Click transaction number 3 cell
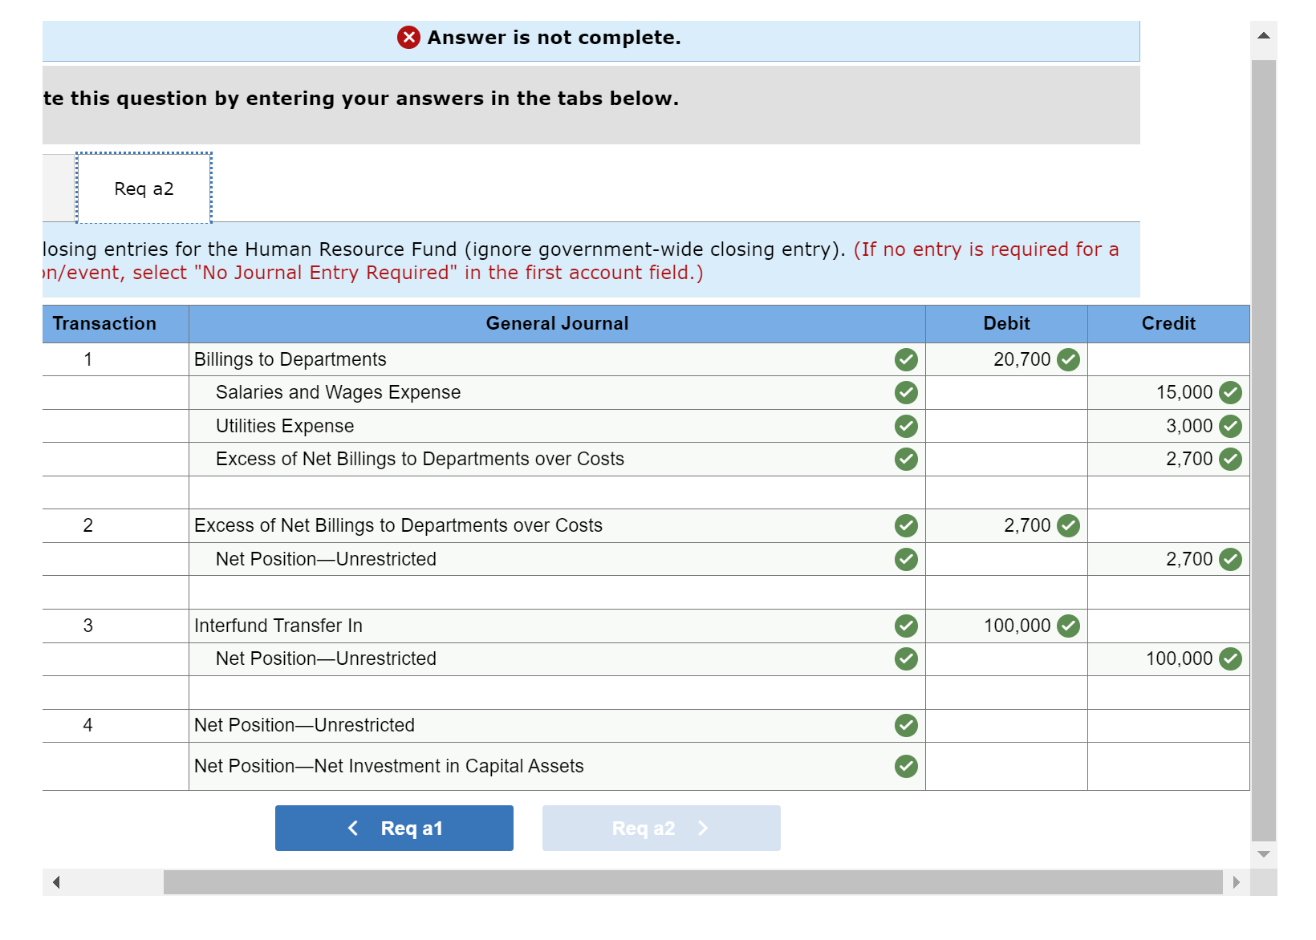This screenshot has height=940, width=1316. 116,626
